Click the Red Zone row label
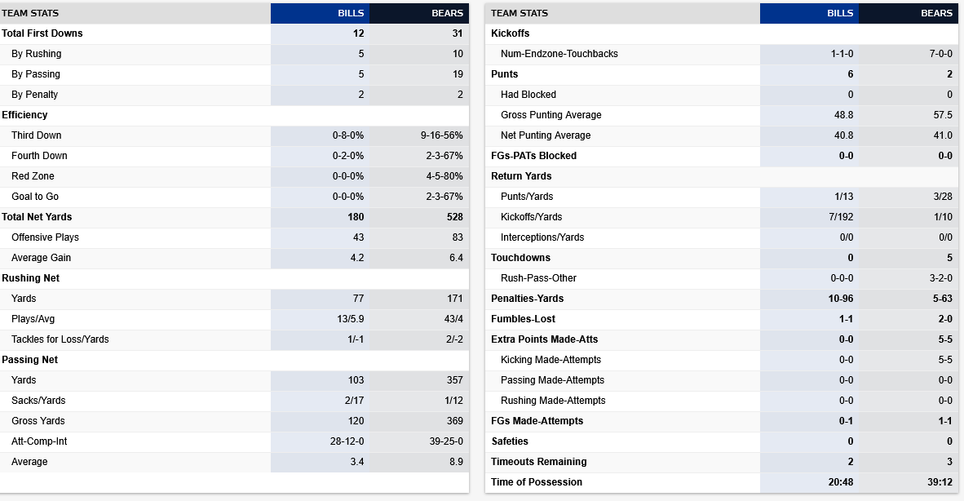 [x=33, y=176]
